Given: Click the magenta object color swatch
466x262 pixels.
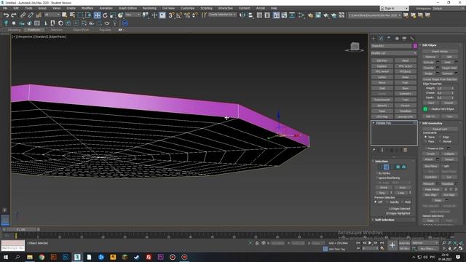Looking at the screenshot, I should (x=415, y=46).
